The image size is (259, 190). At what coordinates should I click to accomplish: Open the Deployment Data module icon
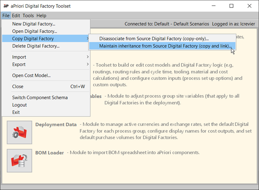19,132
